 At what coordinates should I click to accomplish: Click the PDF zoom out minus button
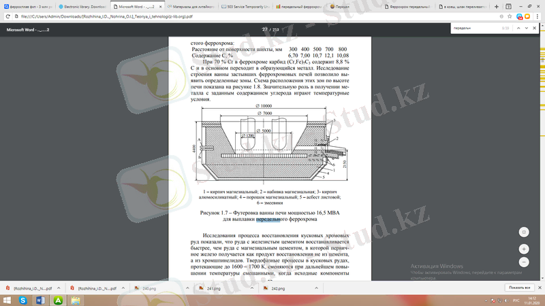pyautogui.click(x=524, y=262)
